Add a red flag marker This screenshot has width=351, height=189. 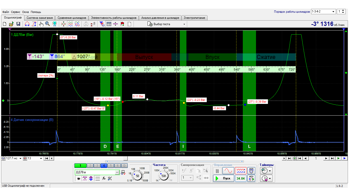[122, 24]
